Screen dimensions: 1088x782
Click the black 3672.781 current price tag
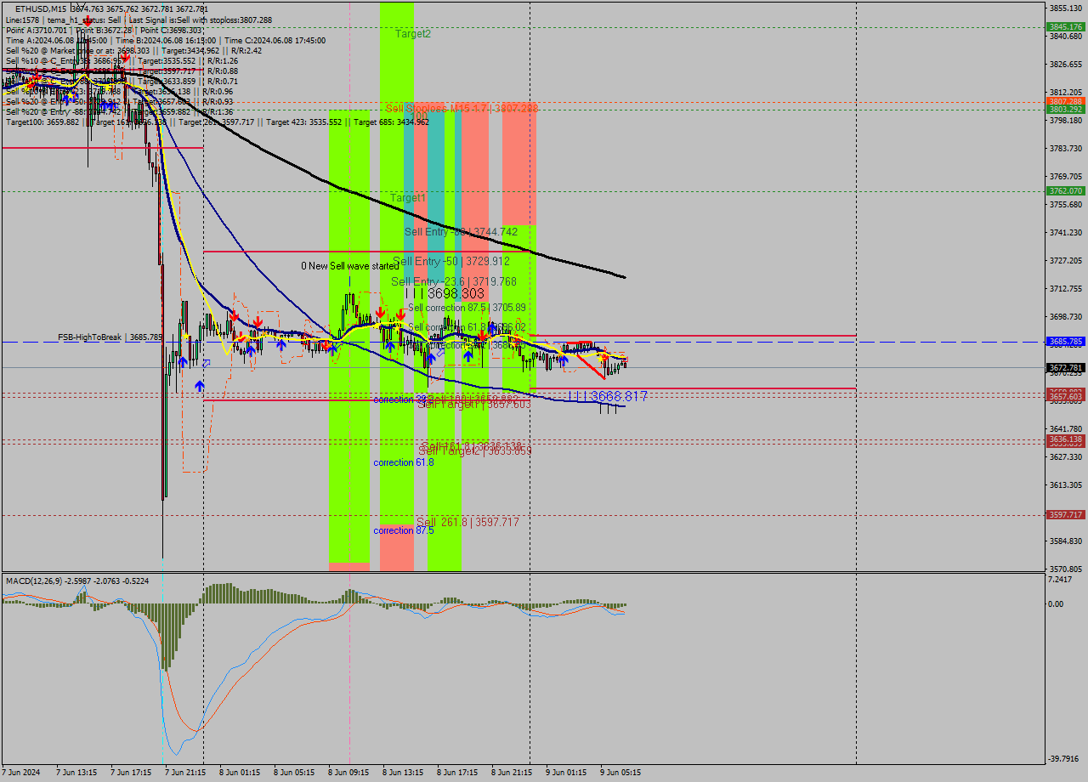(x=1065, y=368)
